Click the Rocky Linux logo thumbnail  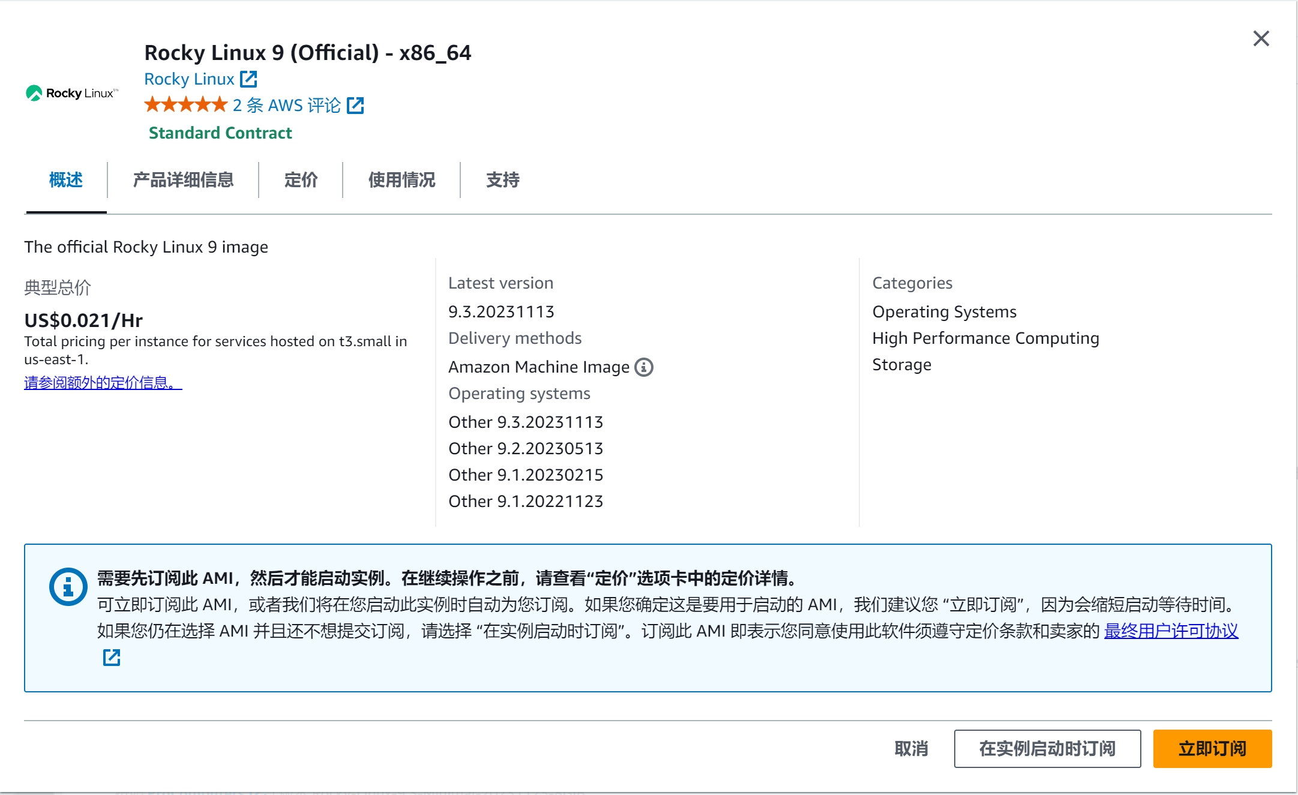(x=72, y=93)
